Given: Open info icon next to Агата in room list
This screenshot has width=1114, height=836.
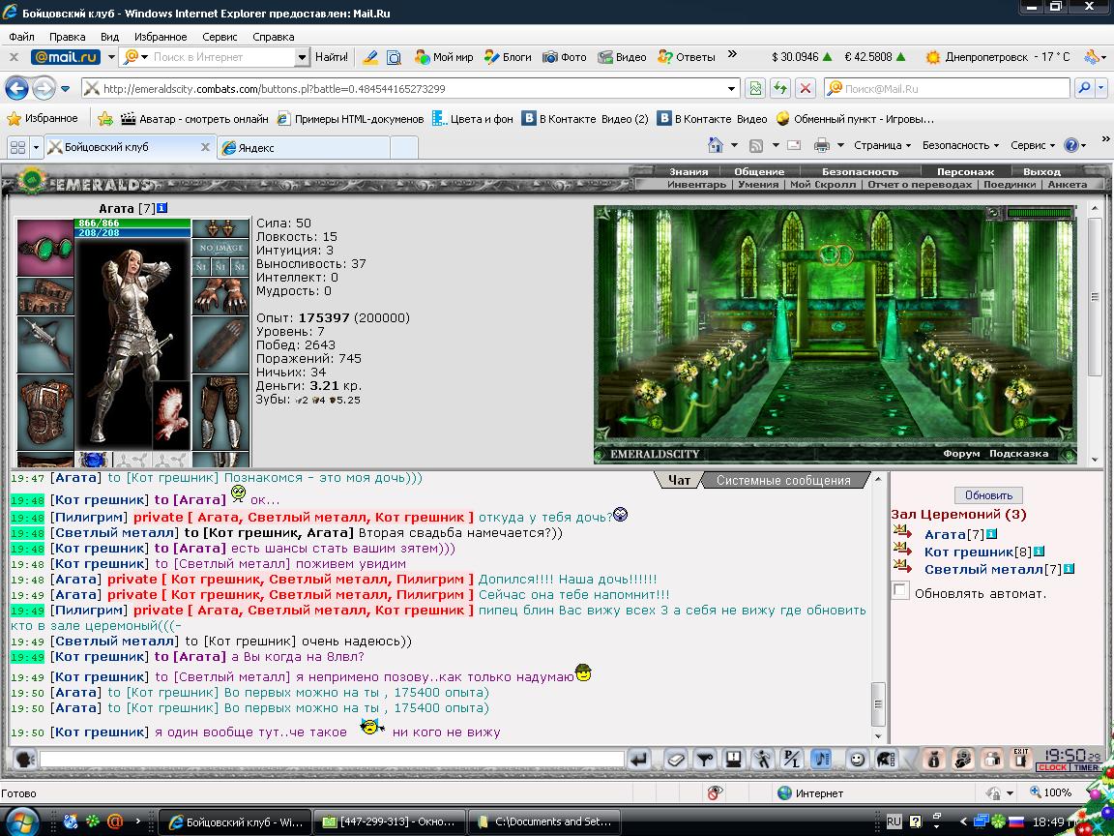Looking at the screenshot, I should point(992,534).
